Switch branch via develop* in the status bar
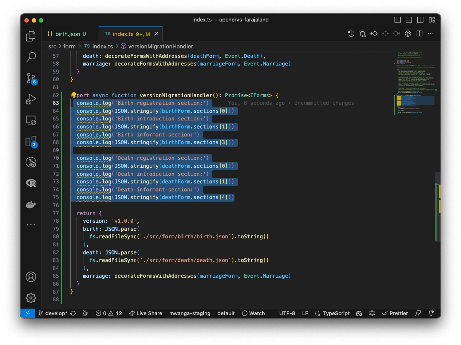 tap(53, 313)
